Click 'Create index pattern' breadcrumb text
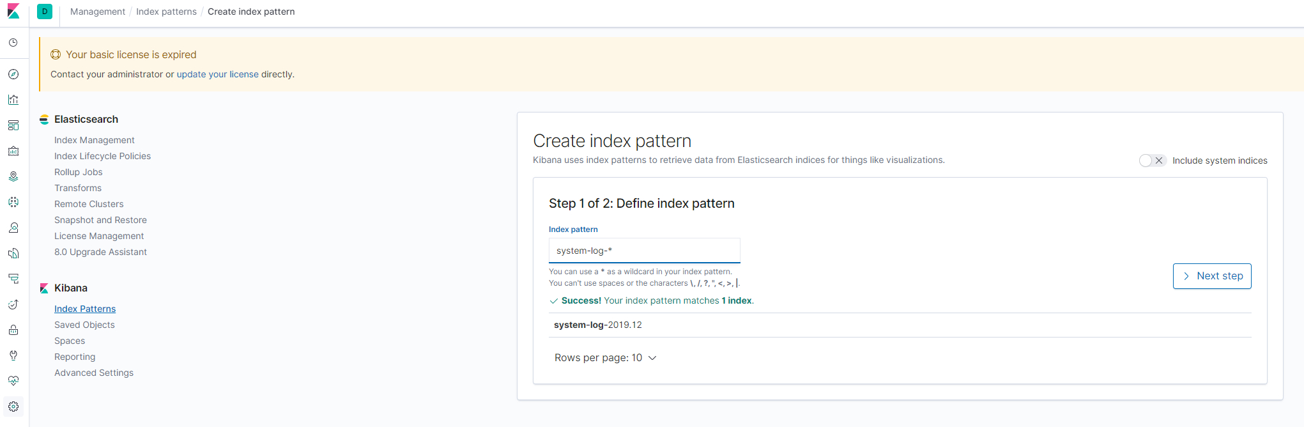The height and width of the screenshot is (427, 1304). tap(251, 12)
